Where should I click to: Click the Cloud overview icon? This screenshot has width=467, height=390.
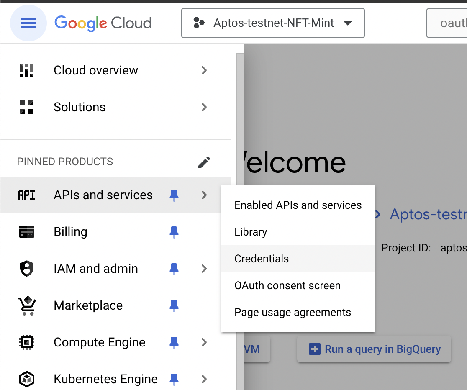[27, 70]
